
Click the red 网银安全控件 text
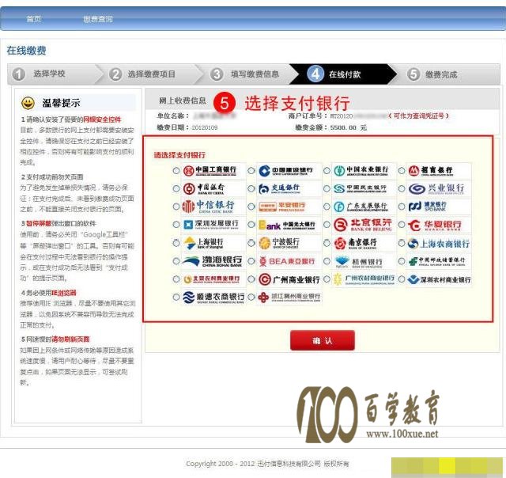(102, 119)
